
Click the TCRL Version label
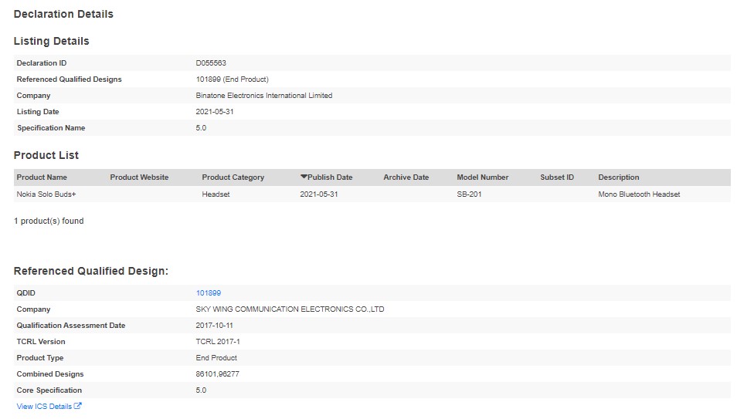(41, 342)
